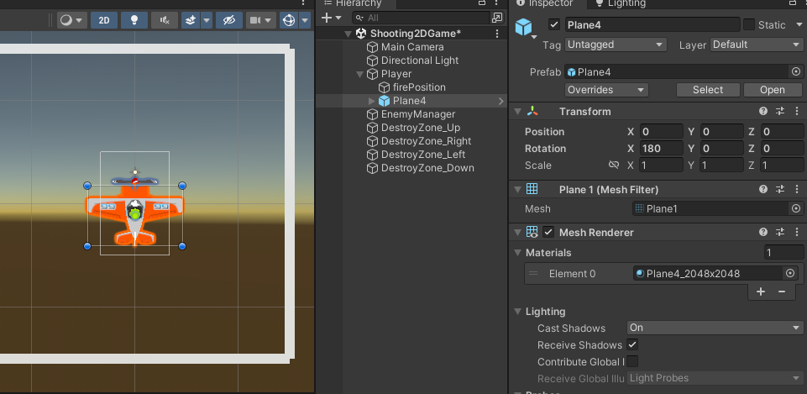The image size is (807, 394).
Task: Toggle scene audio mute icon
Action: (x=165, y=21)
